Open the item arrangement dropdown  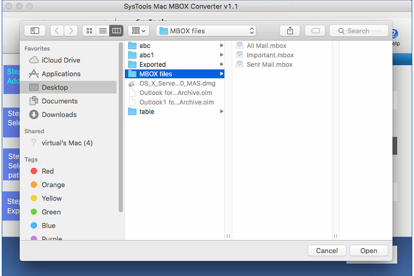138,31
